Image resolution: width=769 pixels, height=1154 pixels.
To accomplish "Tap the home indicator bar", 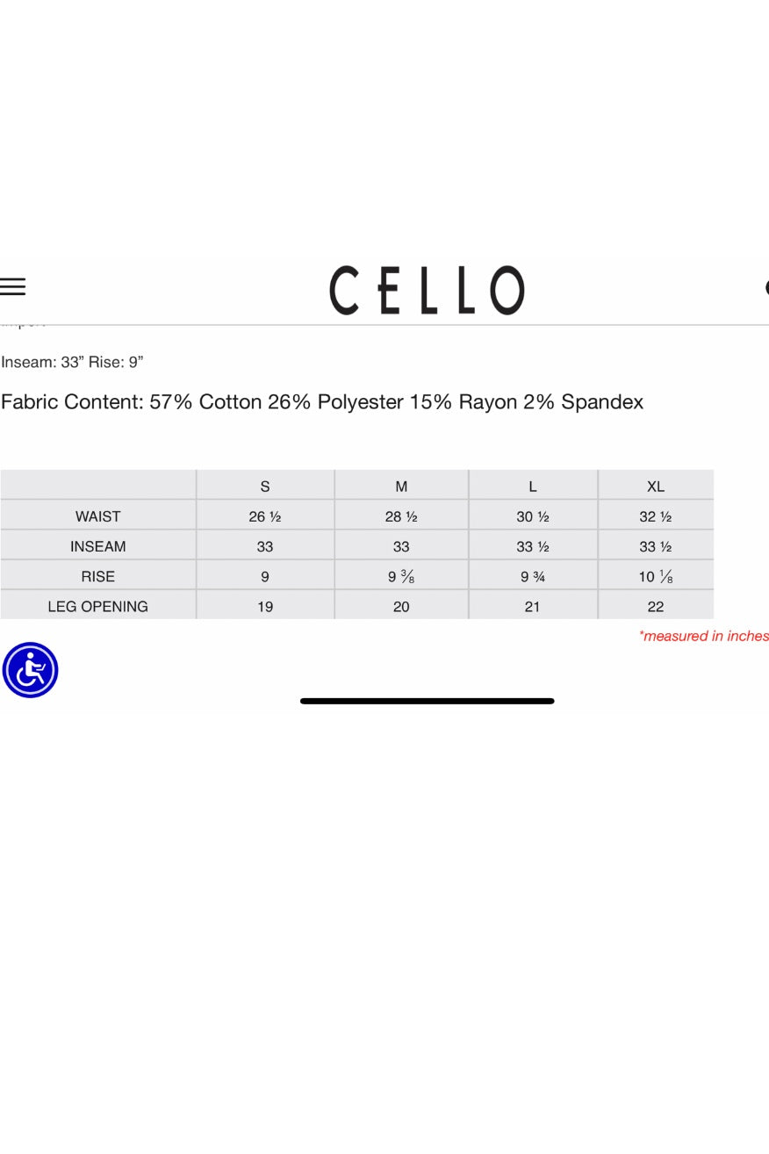I will point(427,701).
